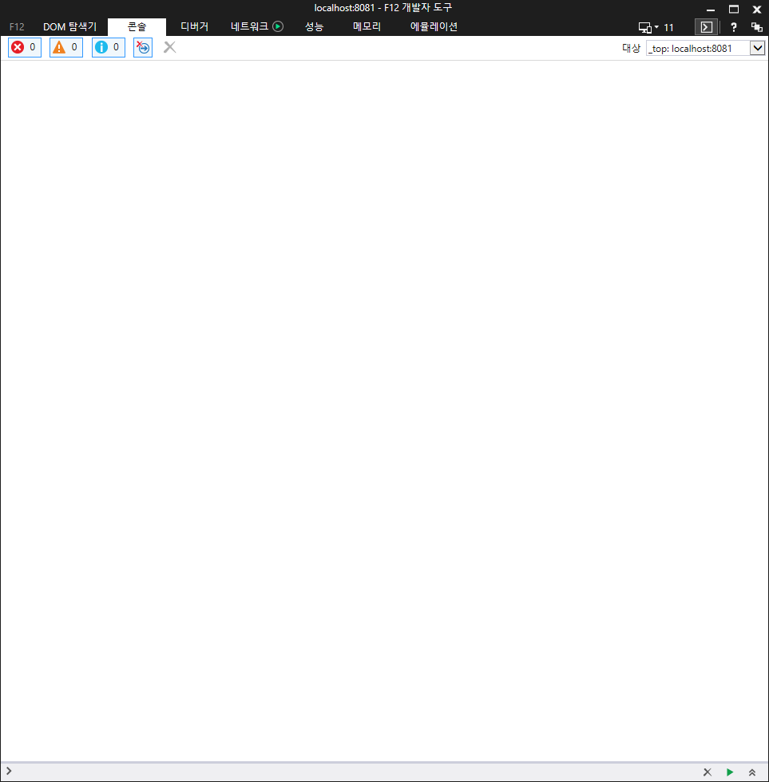The width and height of the screenshot is (769, 782).
Task: Run script with green play arrow
Action: 730,772
